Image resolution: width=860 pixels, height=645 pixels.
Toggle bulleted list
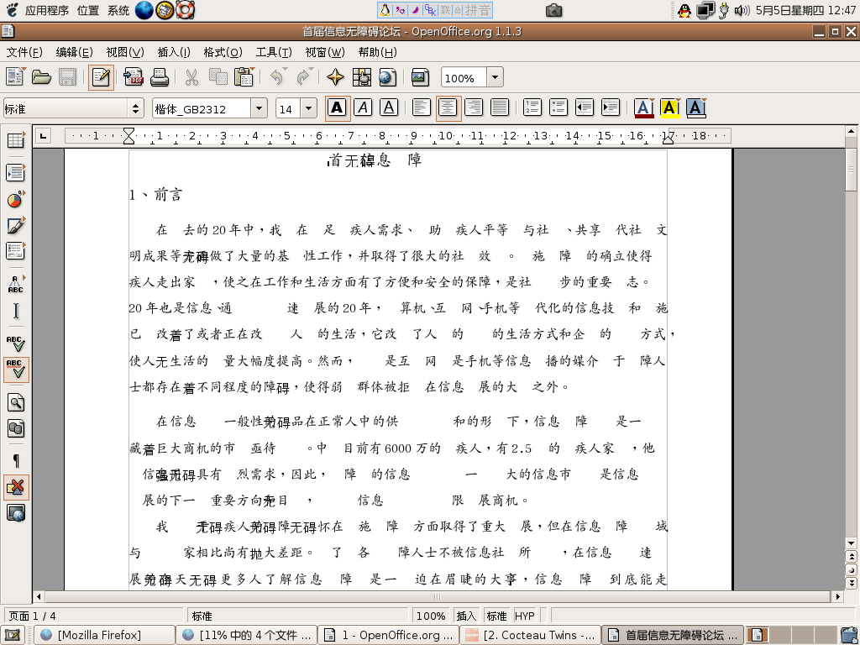click(x=558, y=108)
